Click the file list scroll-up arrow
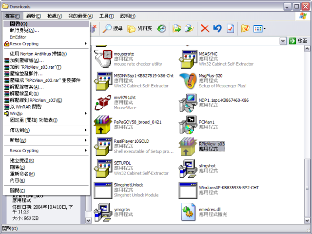 [307, 49]
